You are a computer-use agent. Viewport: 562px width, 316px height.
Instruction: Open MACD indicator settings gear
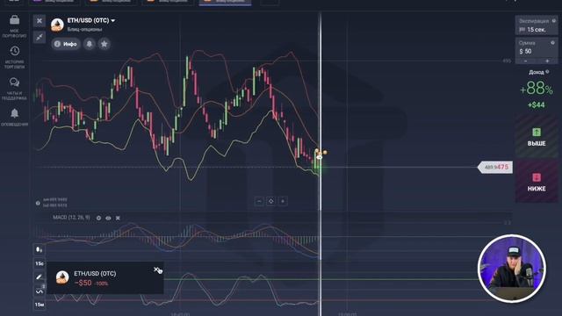(98, 218)
